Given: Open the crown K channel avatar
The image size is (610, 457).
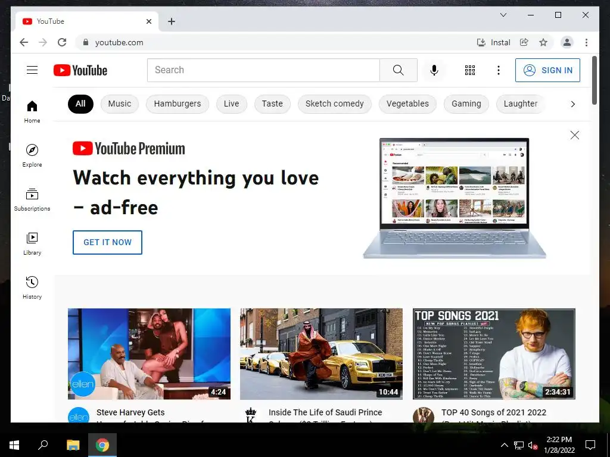Looking at the screenshot, I should pos(251,415).
